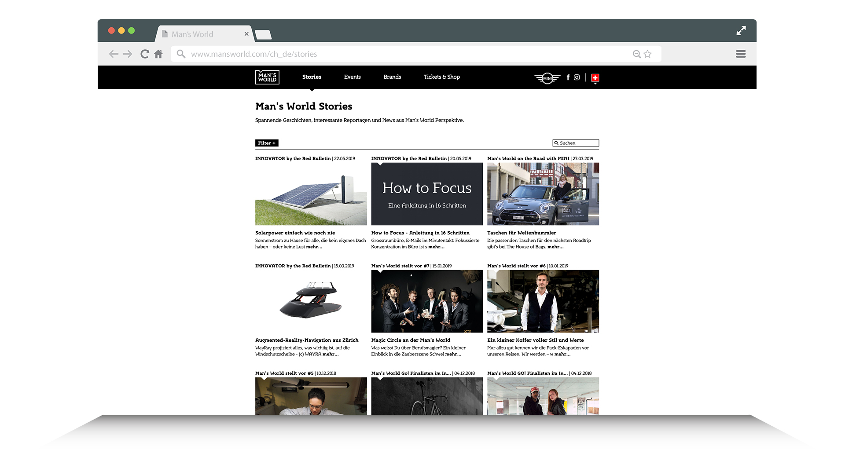
Task: Open Solarpower einfach wie noch nie article
Action: tap(295, 233)
